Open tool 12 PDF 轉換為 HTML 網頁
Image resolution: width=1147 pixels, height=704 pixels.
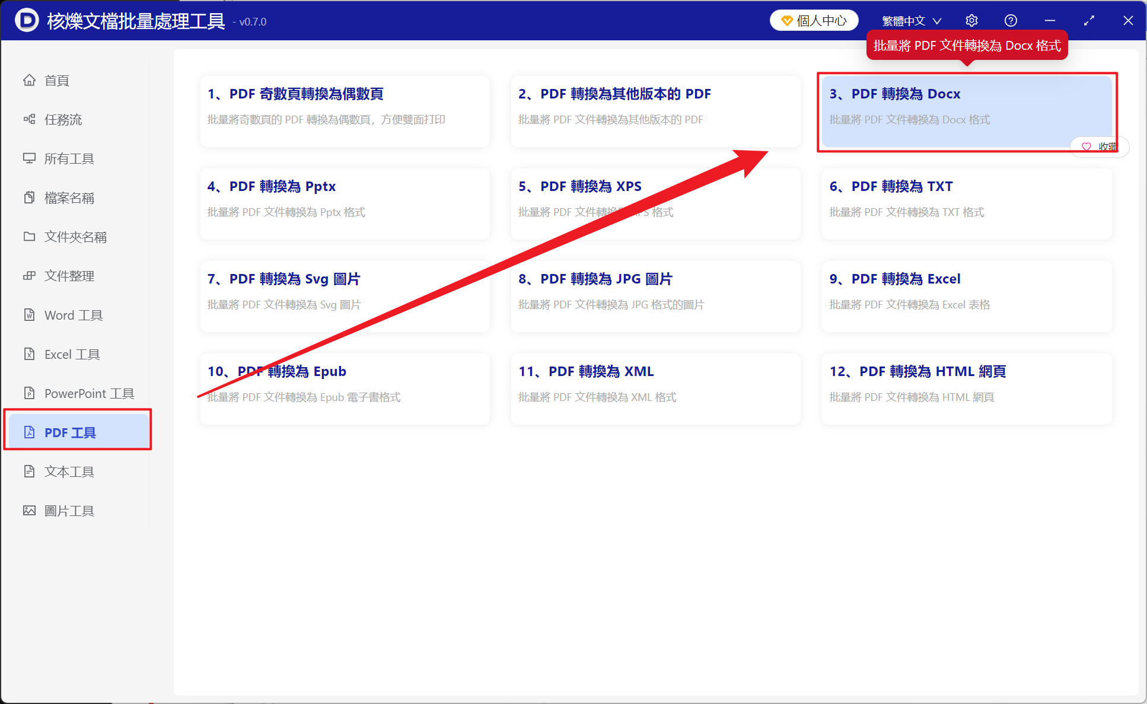tap(967, 388)
